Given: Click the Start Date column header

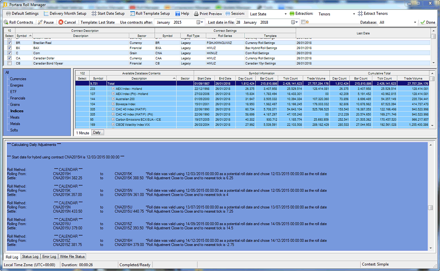Looking at the screenshot, I should click(x=204, y=78).
